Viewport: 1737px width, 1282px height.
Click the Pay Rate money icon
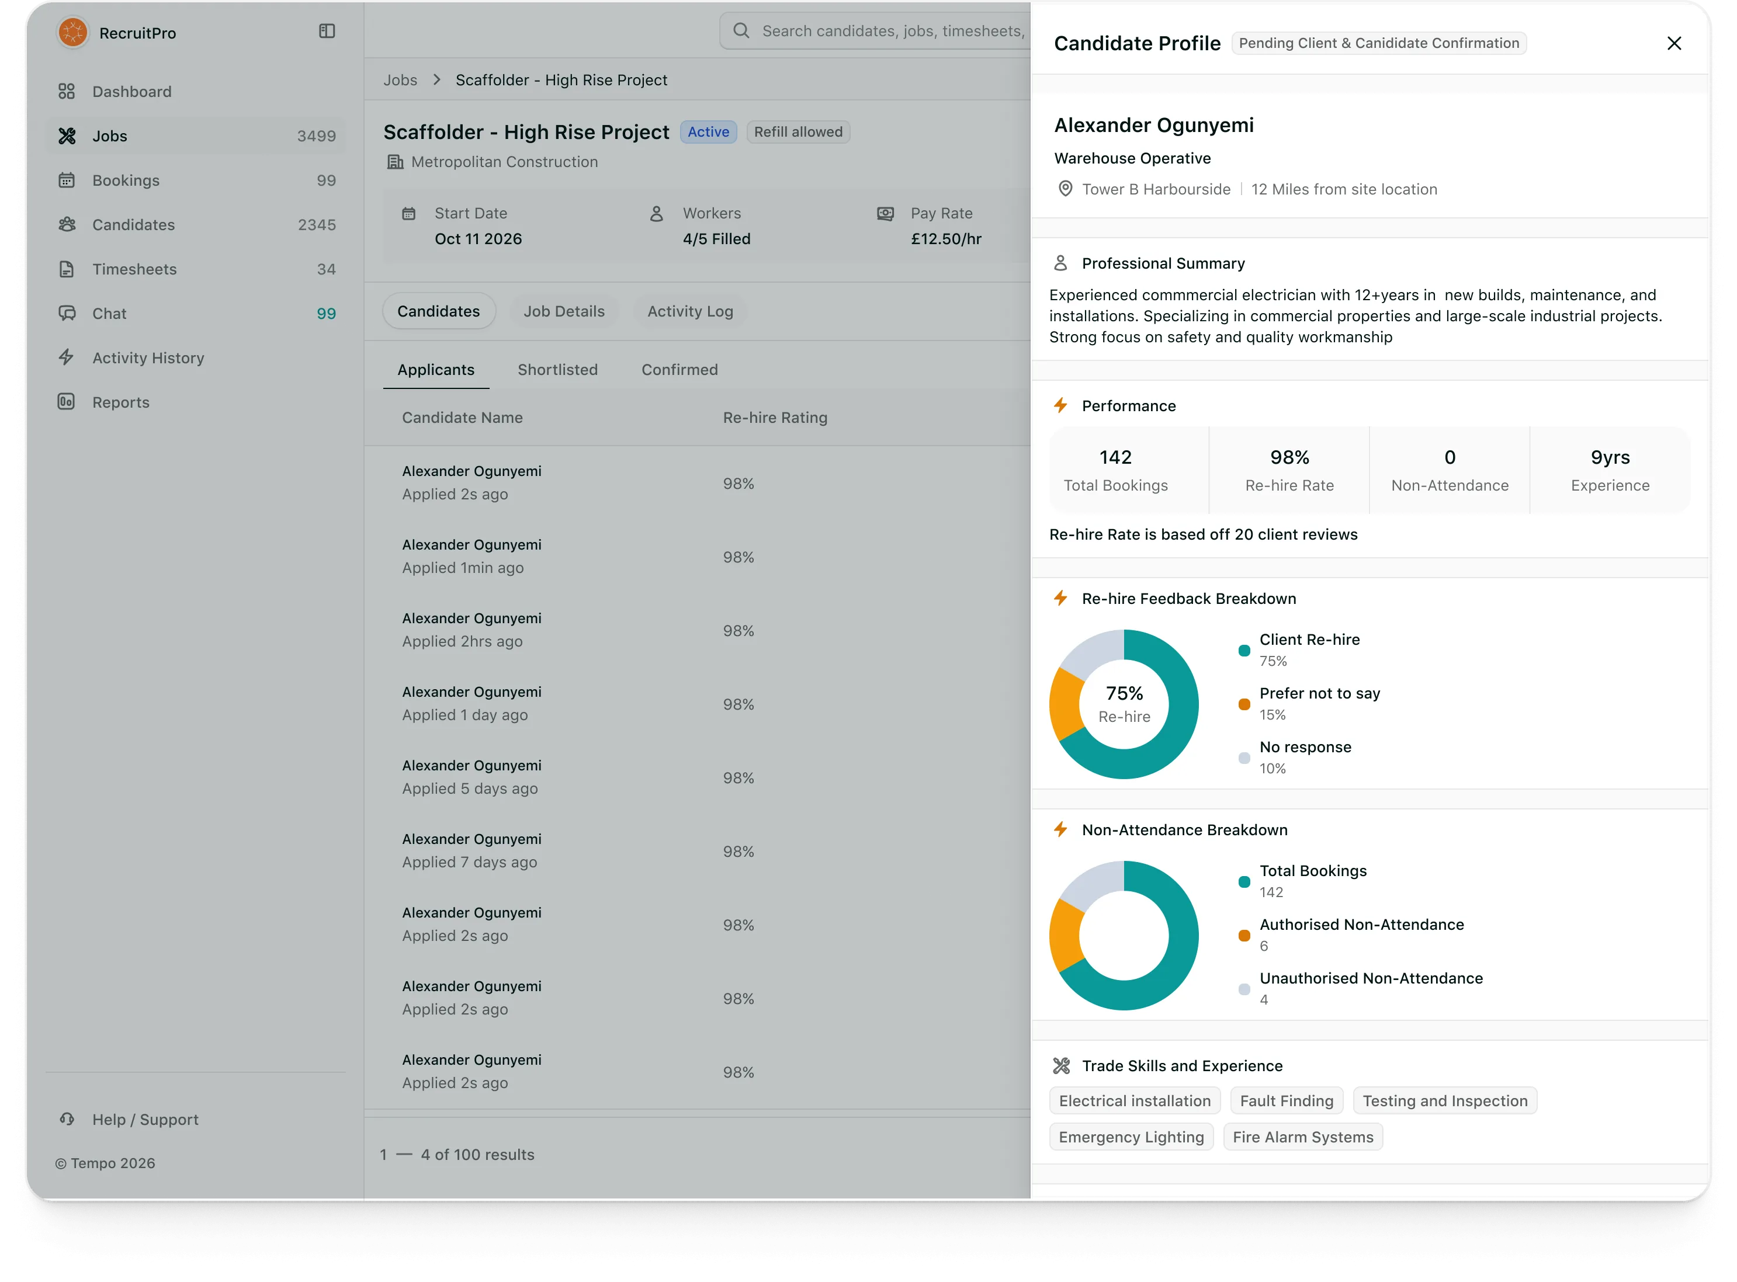[885, 213]
